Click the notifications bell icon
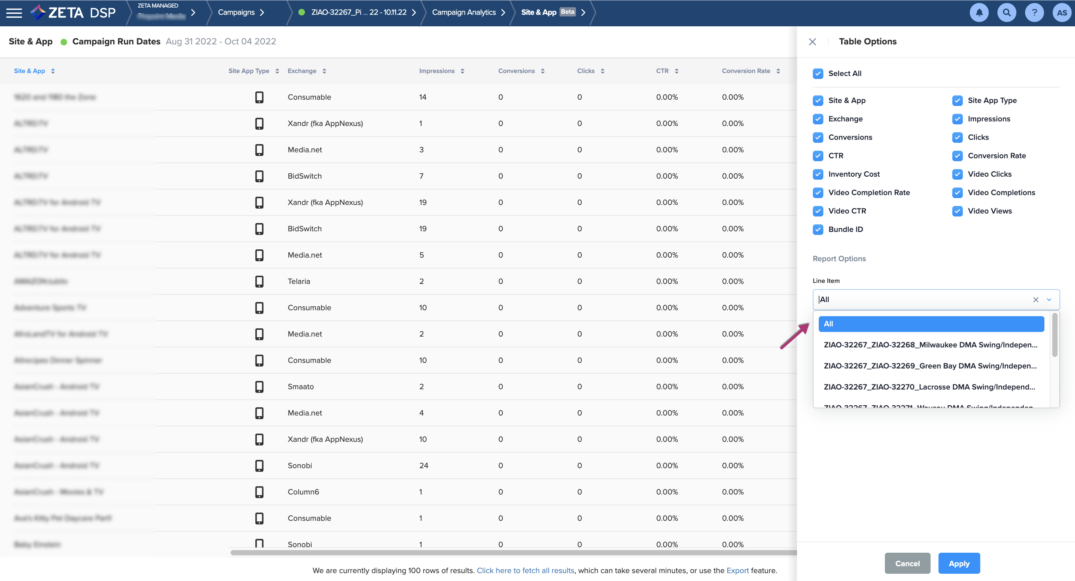Viewport: 1075px width, 581px height. coord(979,13)
